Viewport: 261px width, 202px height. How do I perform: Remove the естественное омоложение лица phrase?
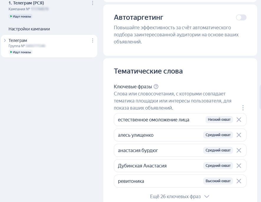[239, 120]
